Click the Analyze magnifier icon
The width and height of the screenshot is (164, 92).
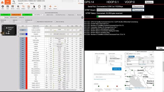[14, 2]
